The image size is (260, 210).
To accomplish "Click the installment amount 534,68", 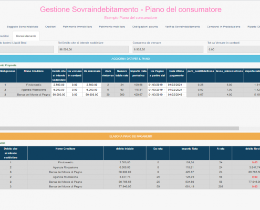I will (190, 182).
